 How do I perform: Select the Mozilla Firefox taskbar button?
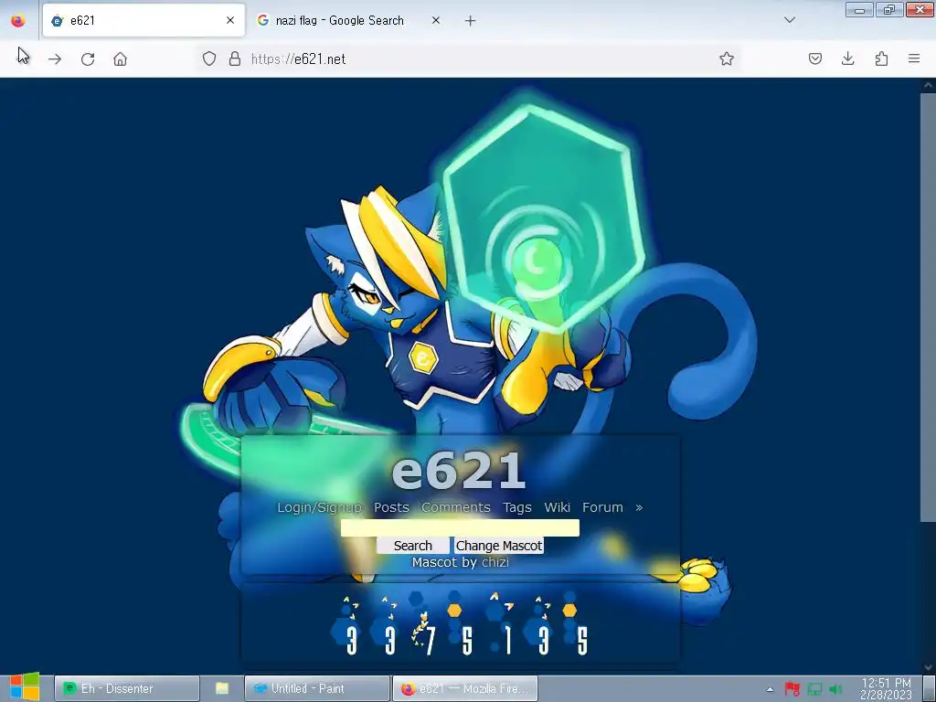[465, 688]
